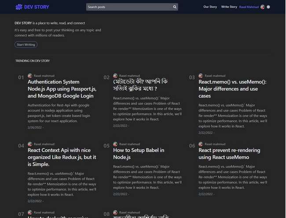Click Rasel mahmud author name on post 07
286x218 pixels.
click(44, 212)
